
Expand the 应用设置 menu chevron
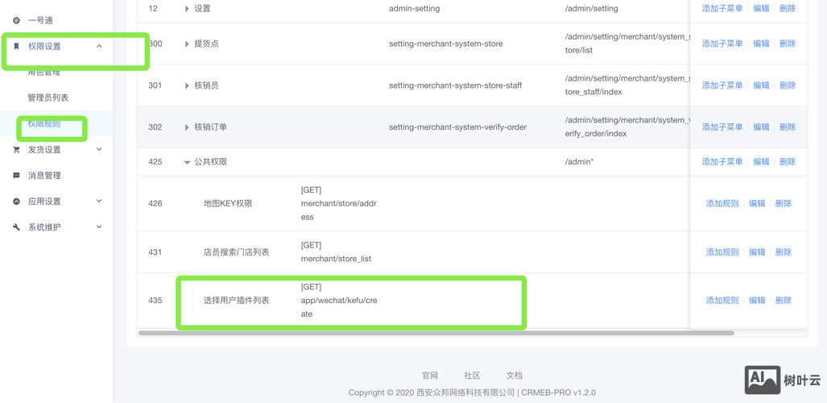[x=99, y=201]
